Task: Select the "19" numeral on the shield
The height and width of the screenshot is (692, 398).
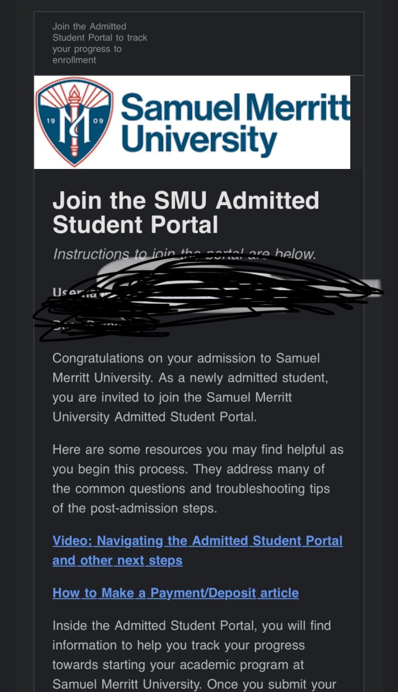Action: [48, 121]
